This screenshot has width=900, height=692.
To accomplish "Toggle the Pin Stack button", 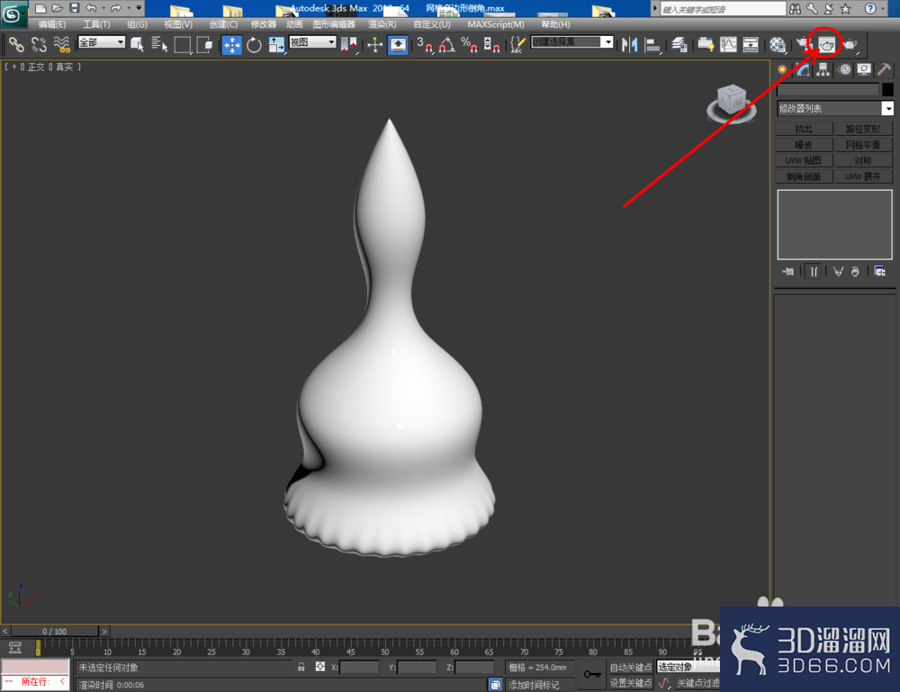I will pyautogui.click(x=788, y=272).
